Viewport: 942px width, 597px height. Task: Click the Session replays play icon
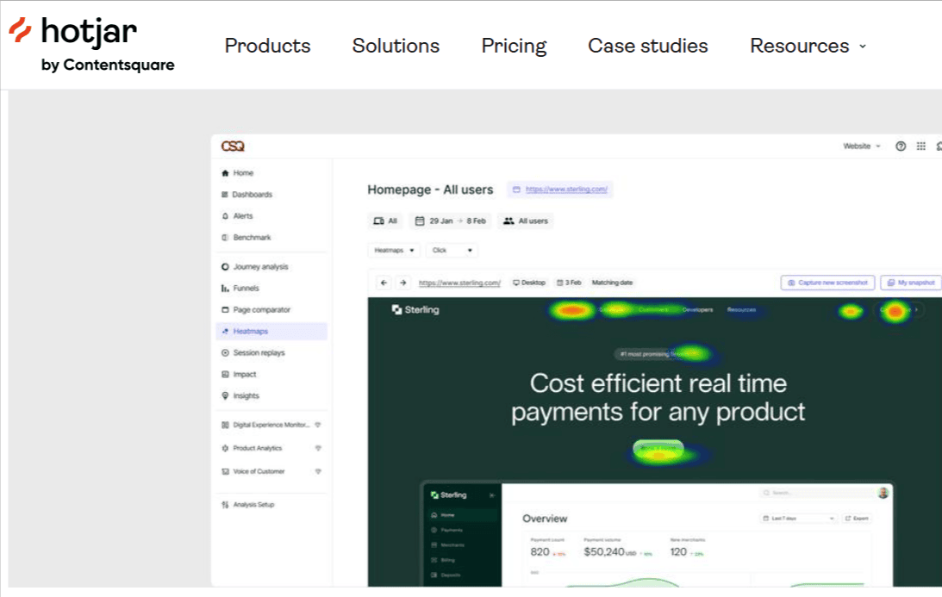pyautogui.click(x=225, y=353)
